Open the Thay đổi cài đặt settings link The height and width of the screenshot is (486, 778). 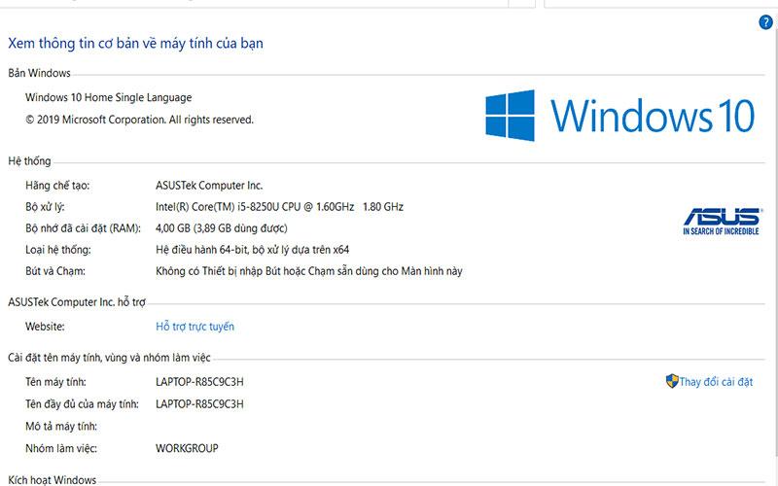(716, 382)
